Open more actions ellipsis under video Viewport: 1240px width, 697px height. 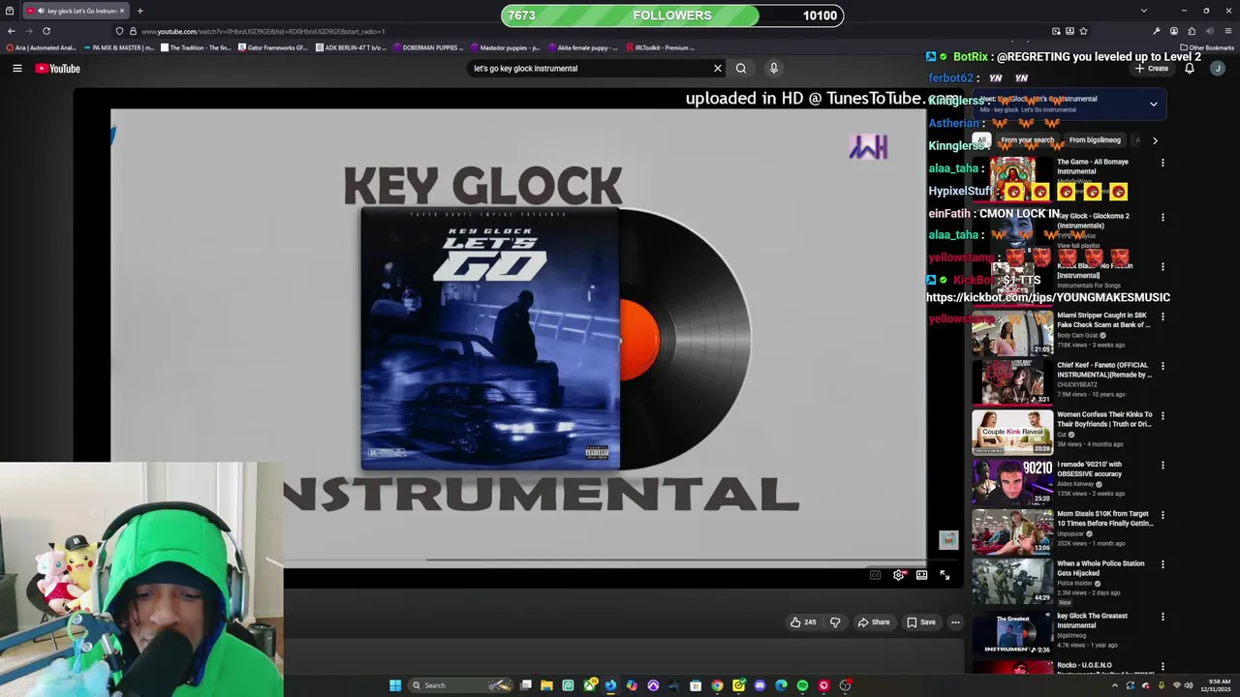pyautogui.click(x=955, y=621)
